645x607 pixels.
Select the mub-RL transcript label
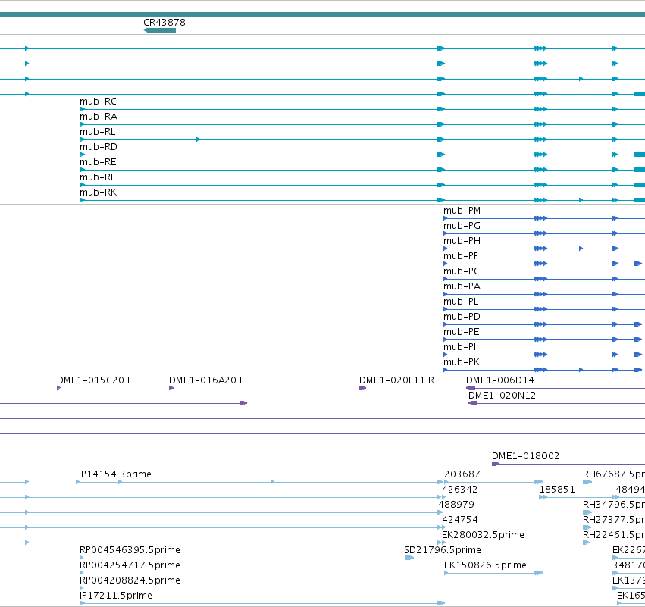point(98,132)
